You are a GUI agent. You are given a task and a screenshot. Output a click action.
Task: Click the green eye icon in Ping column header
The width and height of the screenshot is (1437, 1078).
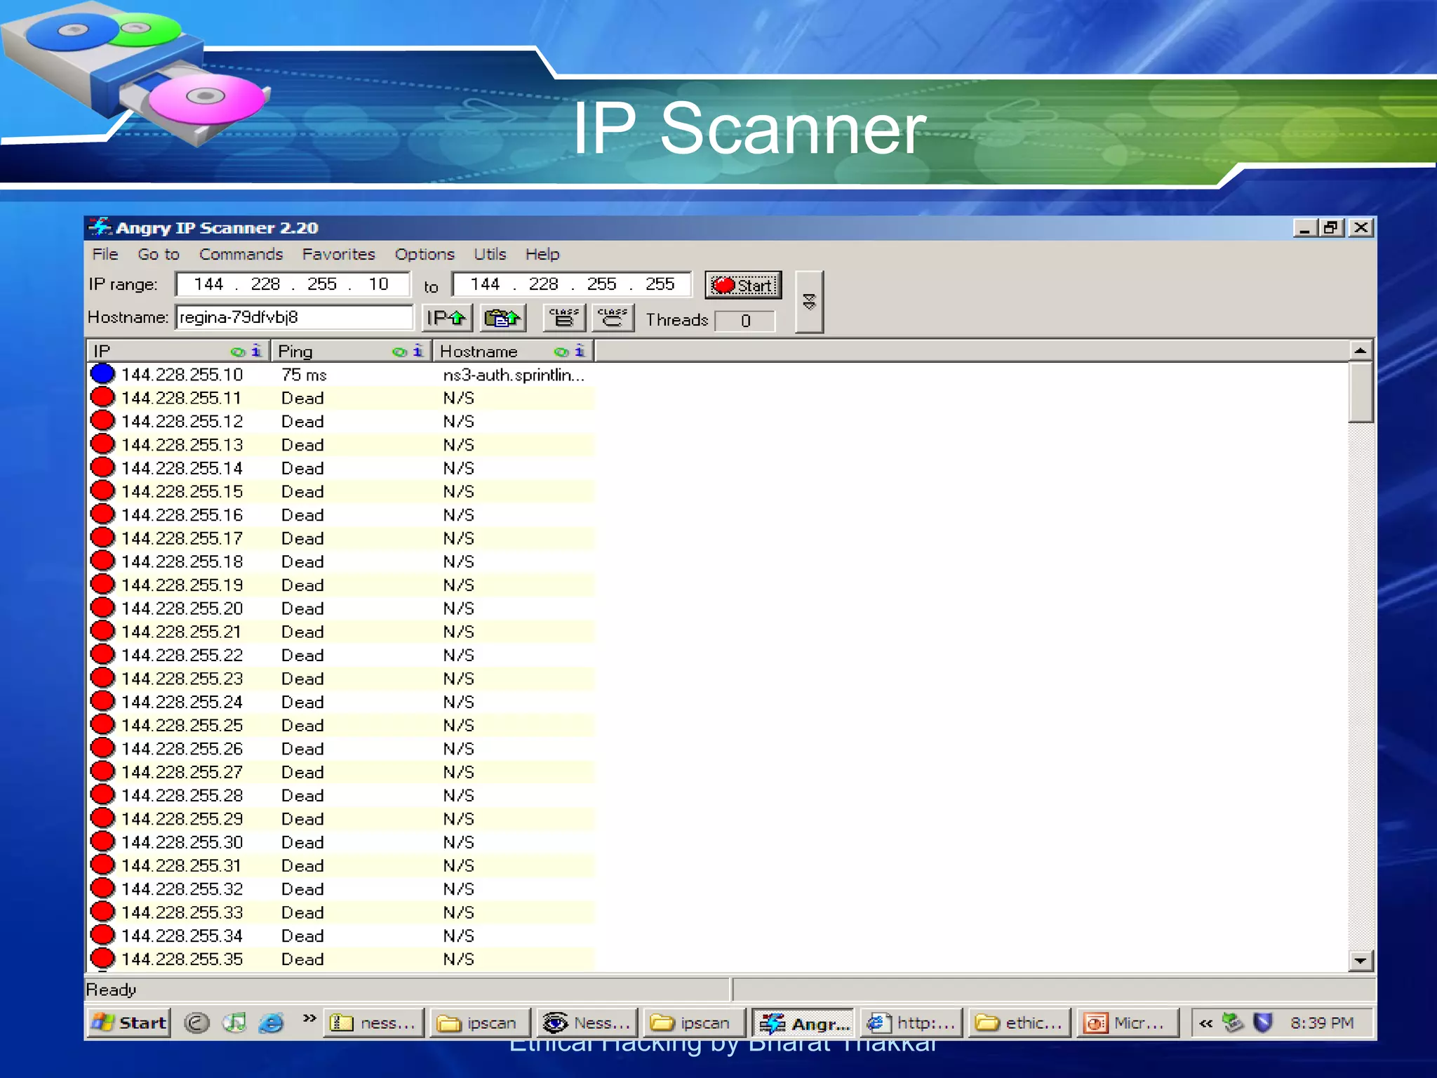pyautogui.click(x=399, y=352)
